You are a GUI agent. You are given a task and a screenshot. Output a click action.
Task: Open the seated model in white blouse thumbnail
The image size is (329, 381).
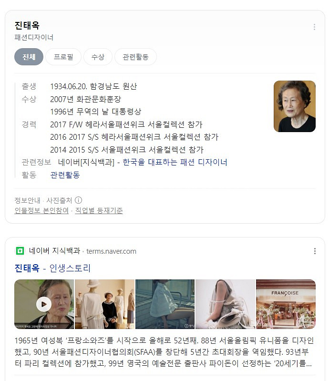pyautogui.click(x=165, y=304)
